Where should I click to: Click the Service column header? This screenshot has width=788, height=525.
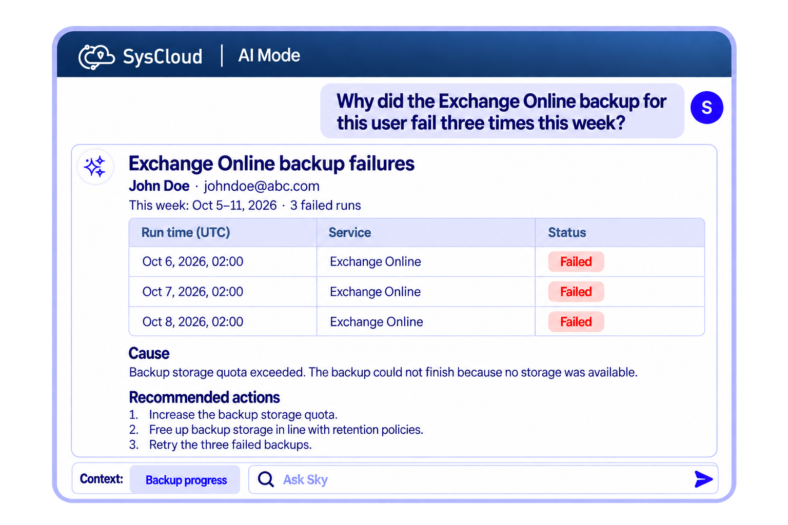350,233
